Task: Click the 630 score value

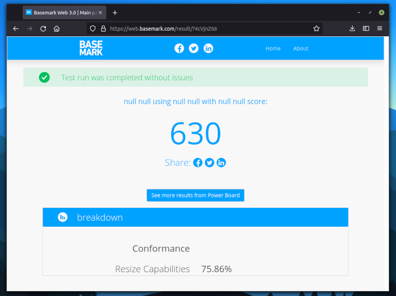Action: 196,133
